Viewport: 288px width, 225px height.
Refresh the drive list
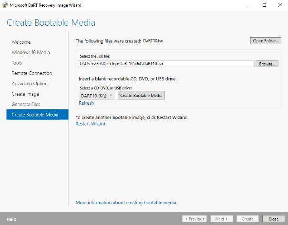(86, 103)
